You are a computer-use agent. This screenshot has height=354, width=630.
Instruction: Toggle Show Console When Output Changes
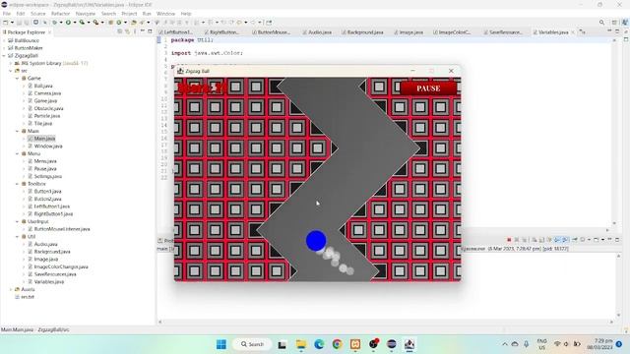click(557, 240)
